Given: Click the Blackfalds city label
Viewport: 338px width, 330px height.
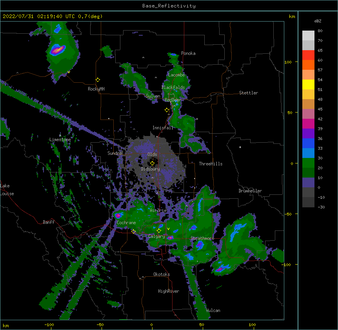Looking at the screenshot, I should (x=173, y=87).
